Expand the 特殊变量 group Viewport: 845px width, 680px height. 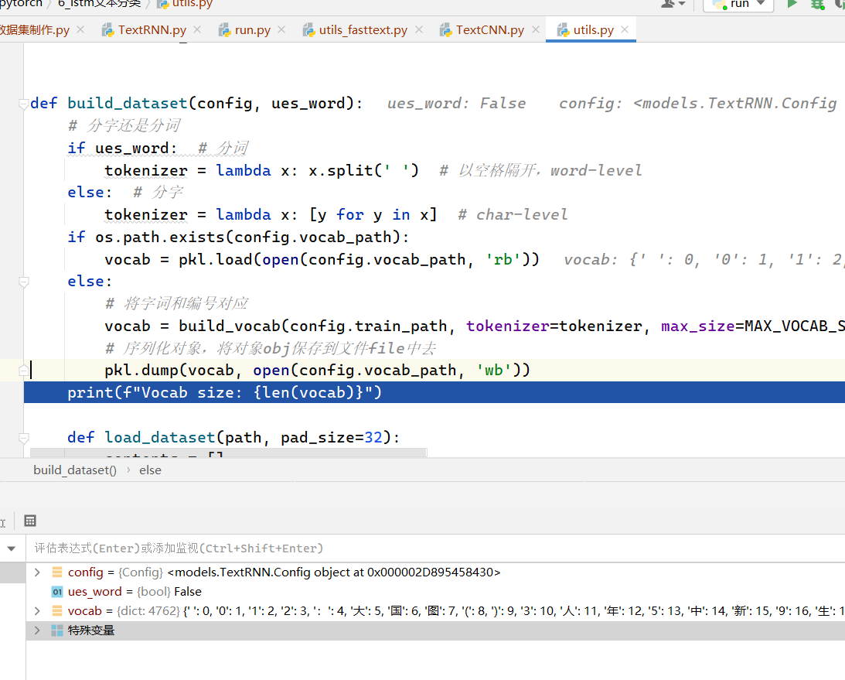(x=37, y=630)
